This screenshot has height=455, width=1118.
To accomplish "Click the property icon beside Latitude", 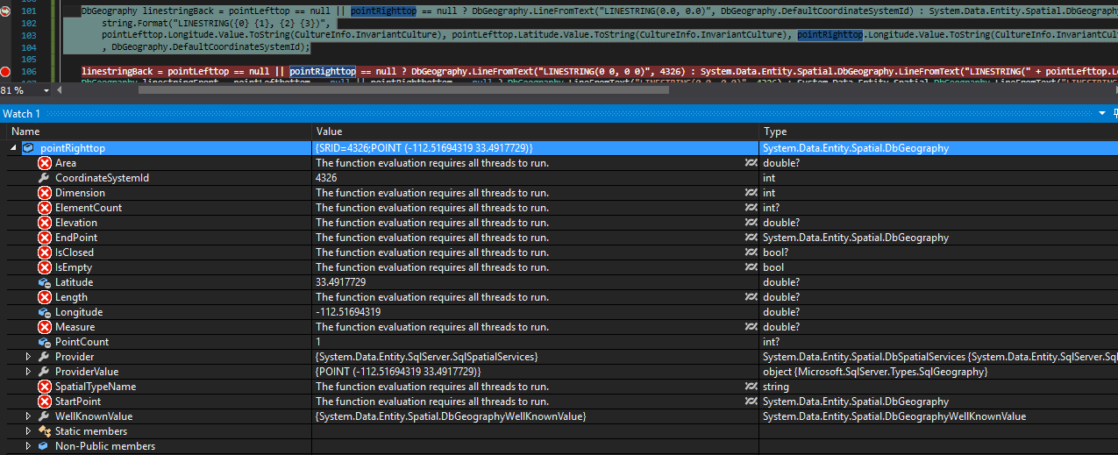I will tap(45, 282).
